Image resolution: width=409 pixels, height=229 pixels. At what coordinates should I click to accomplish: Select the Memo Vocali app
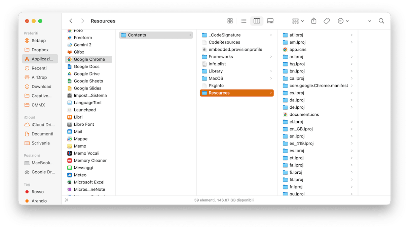pyautogui.click(x=88, y=153)
